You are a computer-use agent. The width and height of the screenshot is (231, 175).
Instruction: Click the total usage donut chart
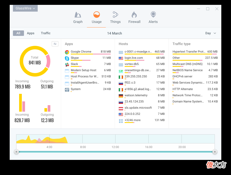(35, 61)
